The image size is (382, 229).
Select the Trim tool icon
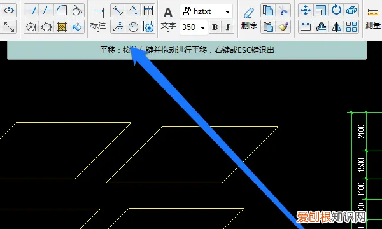click(x=46, y=10)
